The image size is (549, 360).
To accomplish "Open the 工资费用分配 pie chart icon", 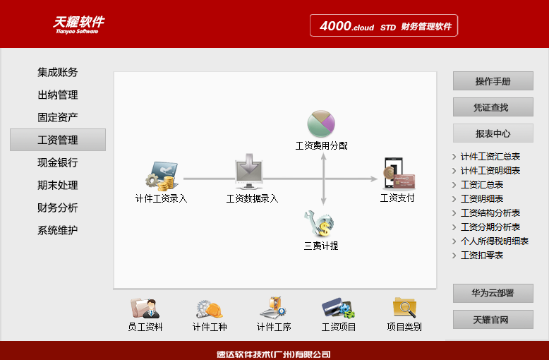I will coord(321,124).
